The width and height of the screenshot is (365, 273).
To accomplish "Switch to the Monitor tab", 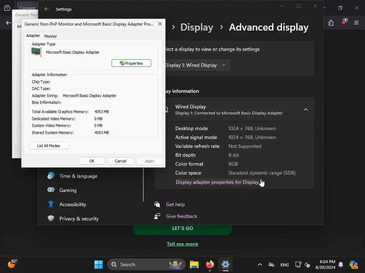I will (51, 36).
